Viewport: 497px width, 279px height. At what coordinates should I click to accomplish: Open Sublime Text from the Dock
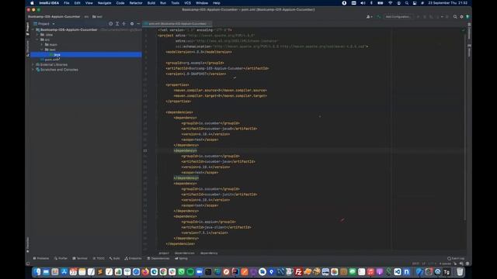pyautogui.click(x=100, y=272)
